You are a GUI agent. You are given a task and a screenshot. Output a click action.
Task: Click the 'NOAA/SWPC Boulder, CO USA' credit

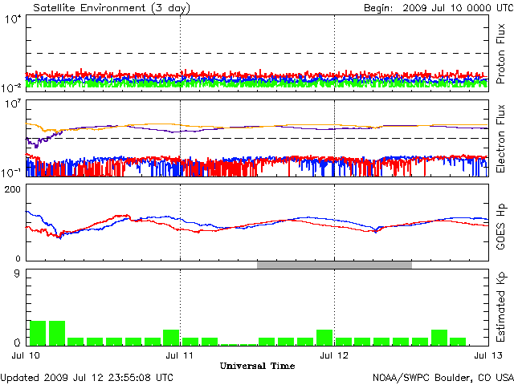(443, 378)
